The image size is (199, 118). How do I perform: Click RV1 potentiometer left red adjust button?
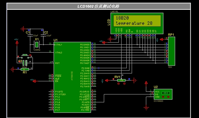tap(119, 83)
